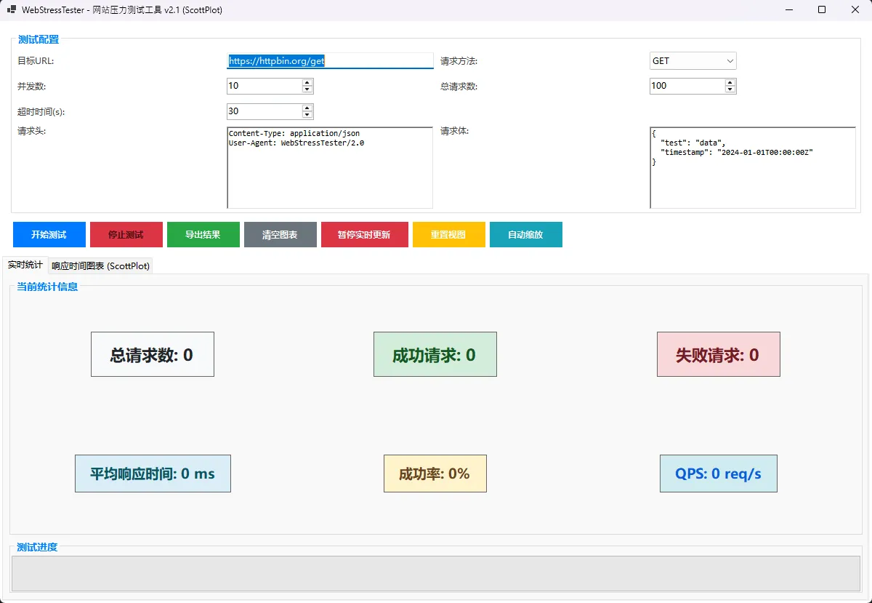Click the WebStressTester app icon in title bar
The image size is (872, 603).
[x=12, y=10]
